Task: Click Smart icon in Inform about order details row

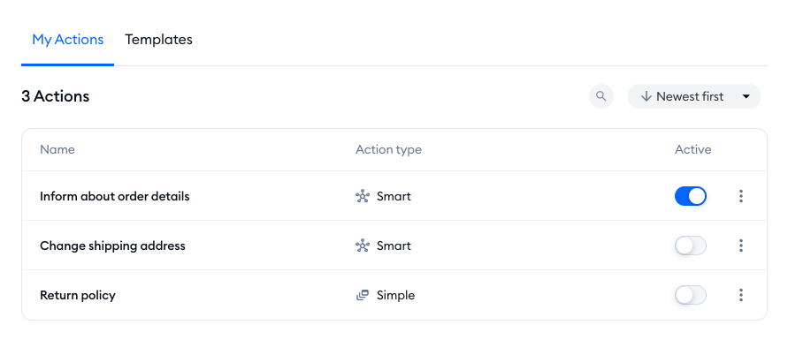Action: click(x=363, y=197)
